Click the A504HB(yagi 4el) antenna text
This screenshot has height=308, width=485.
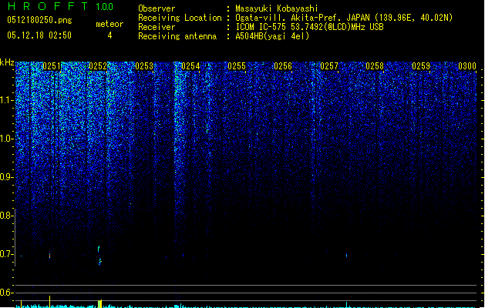click(x=272, y=36)
